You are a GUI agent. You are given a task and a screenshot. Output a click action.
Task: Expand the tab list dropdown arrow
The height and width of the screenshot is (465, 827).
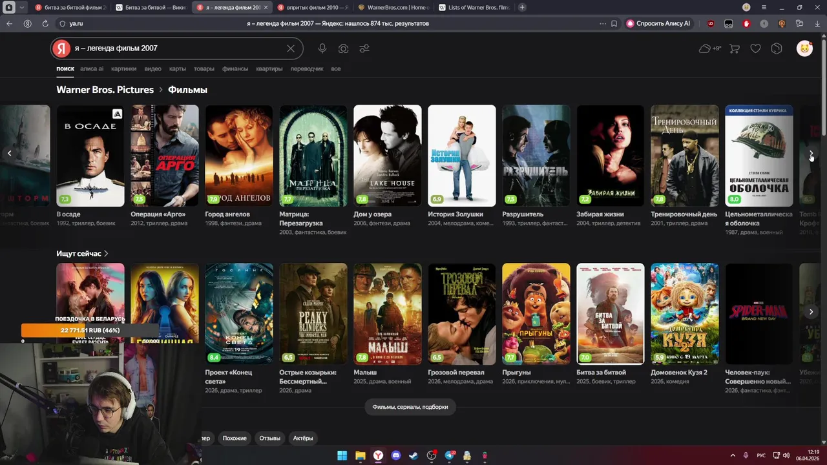coord(22,7)
